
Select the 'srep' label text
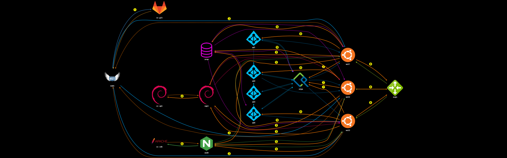pyautogui.click(x=206, y=60)
